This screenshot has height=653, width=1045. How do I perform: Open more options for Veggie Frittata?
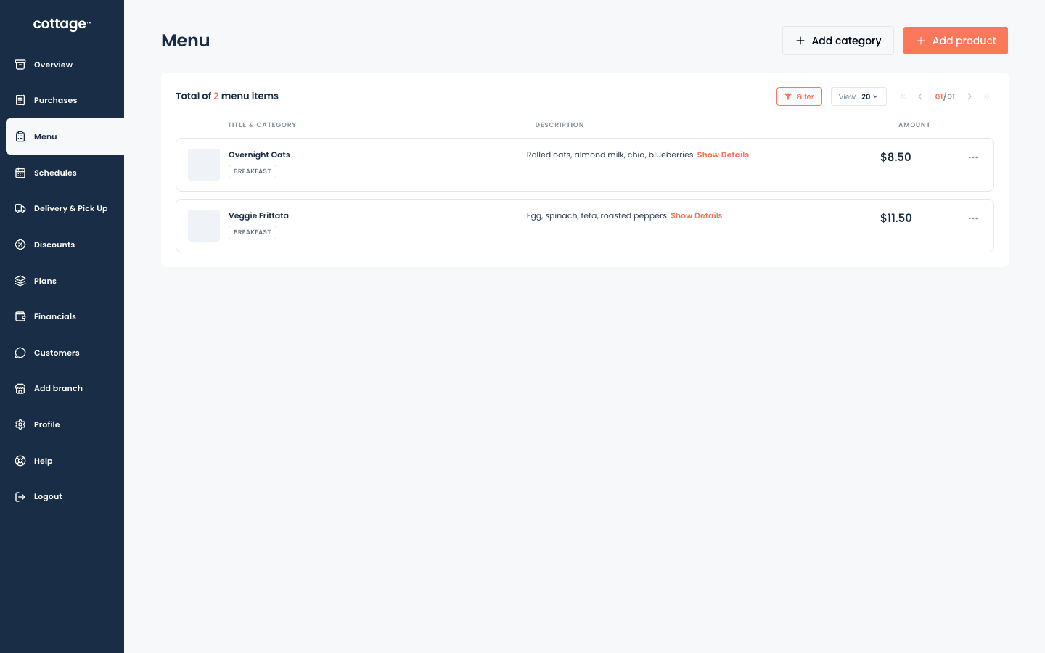point(973,218)
